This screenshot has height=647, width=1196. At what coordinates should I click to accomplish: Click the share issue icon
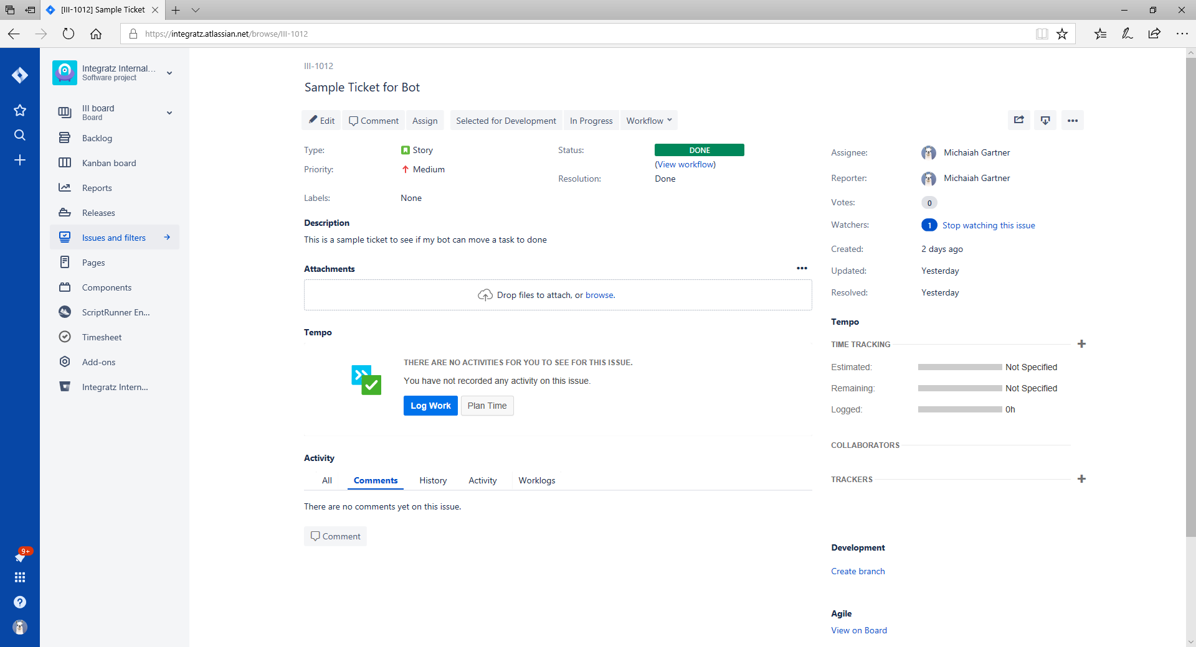click(x=1018, y=120)
